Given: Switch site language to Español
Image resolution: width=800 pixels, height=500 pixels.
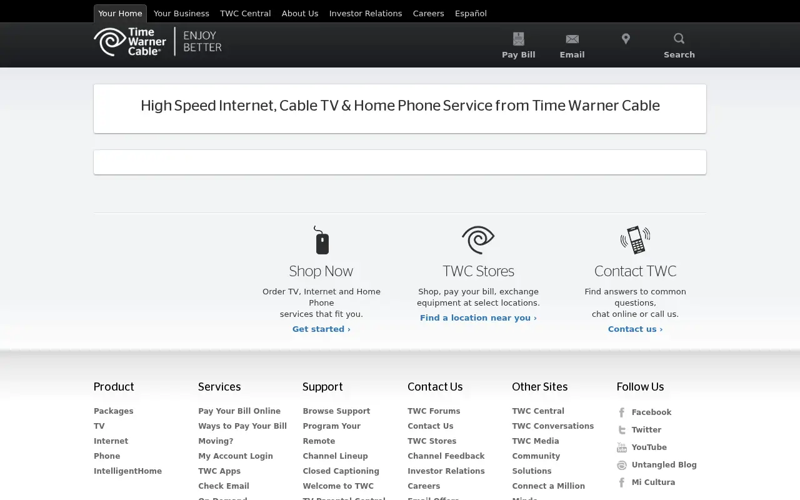Looking at the screenshot, I should 471,13.
